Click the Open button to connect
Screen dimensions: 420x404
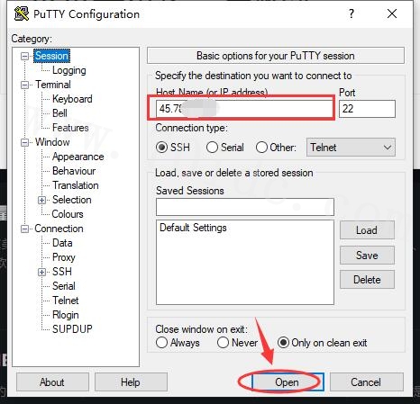click(x=288, y=382)
